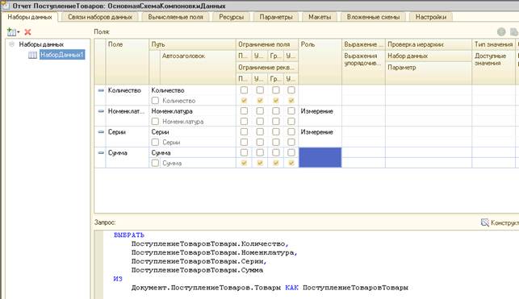
Task: Open the Вычисляемые поля tab
Action: click(x=175, y=17)
